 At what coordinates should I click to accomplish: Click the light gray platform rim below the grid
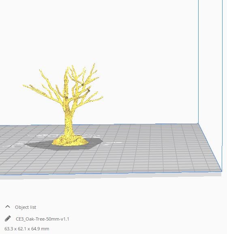coord(110,176)
